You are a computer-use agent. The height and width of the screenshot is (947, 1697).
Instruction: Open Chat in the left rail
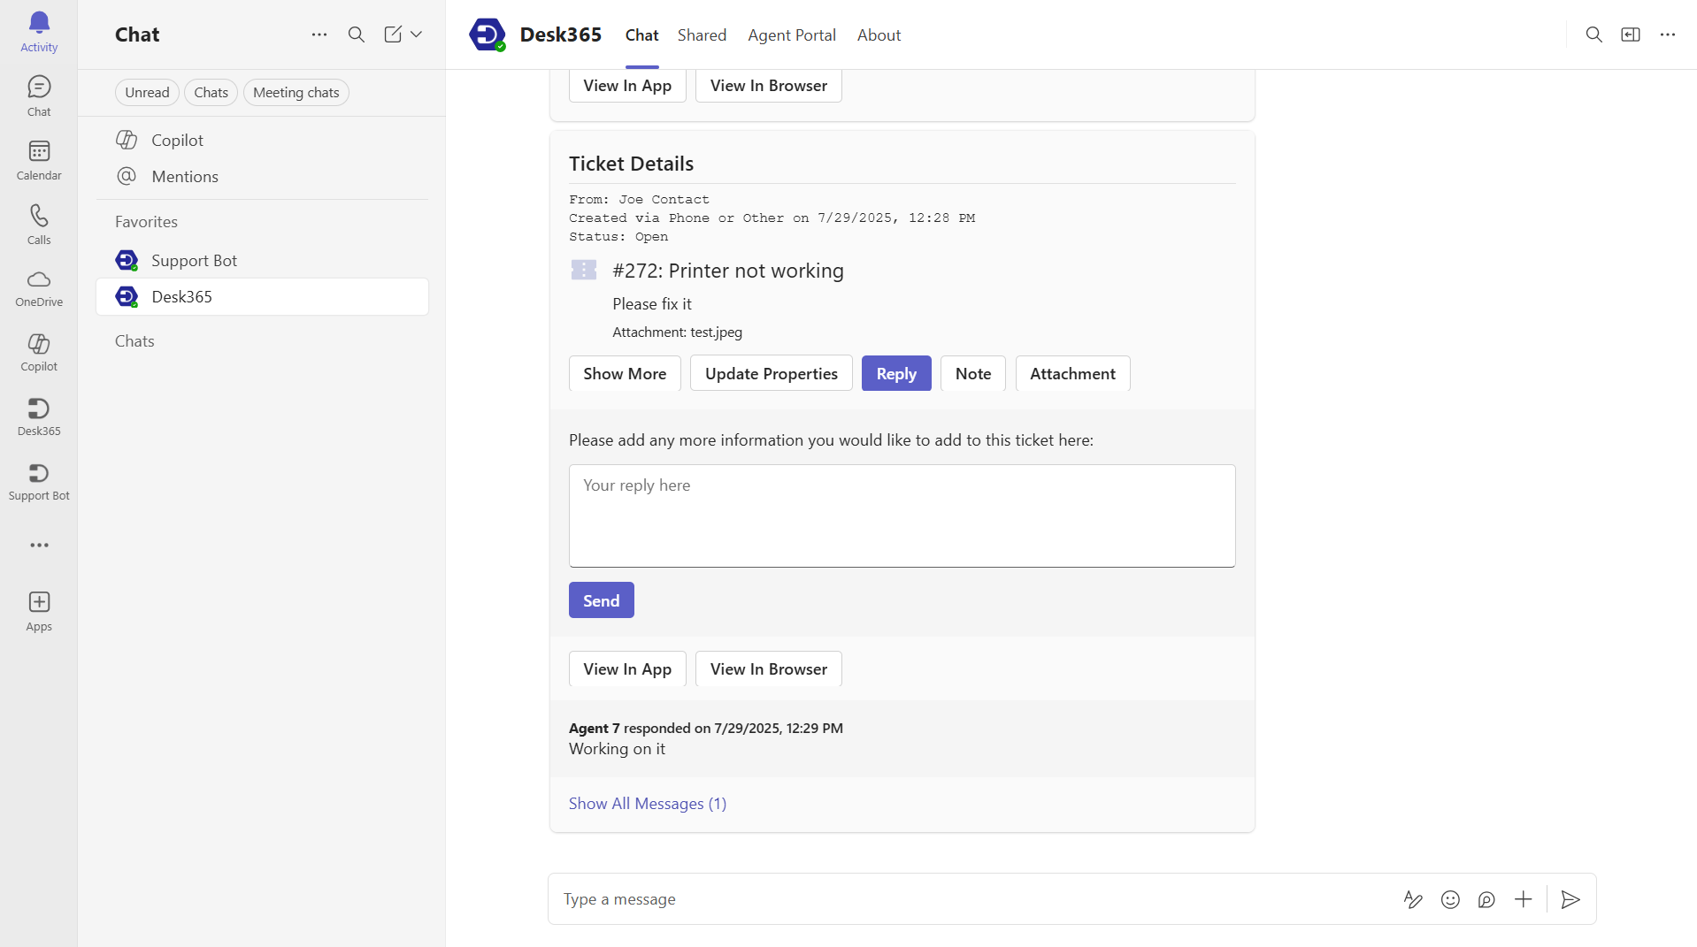click(39, 96)
